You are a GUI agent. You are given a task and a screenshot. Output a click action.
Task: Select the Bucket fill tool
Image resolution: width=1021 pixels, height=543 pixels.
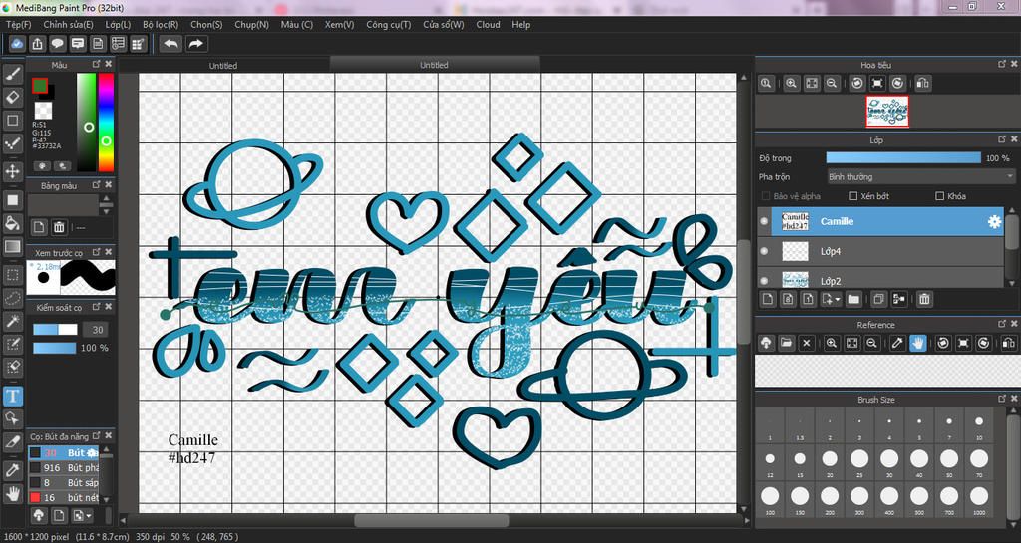[x=12, y=223]
